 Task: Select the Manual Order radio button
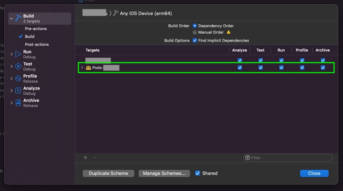[x=195, y=32]
